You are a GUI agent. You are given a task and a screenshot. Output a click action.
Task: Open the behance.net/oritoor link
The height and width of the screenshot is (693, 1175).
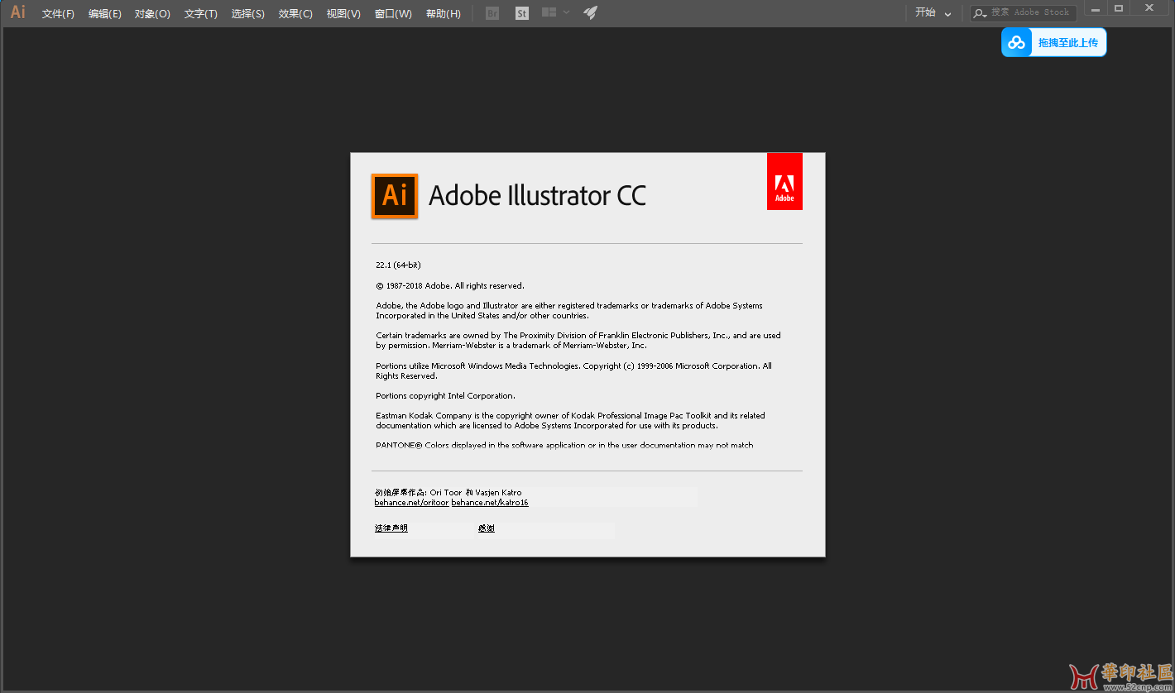[411, 502]
